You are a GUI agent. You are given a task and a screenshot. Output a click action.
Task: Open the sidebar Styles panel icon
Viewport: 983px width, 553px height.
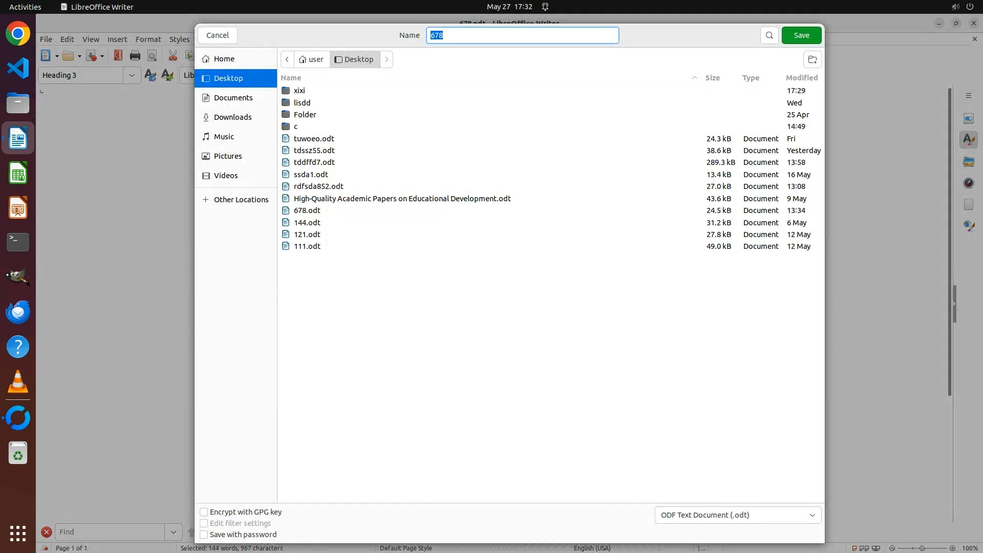coord(968,139)
